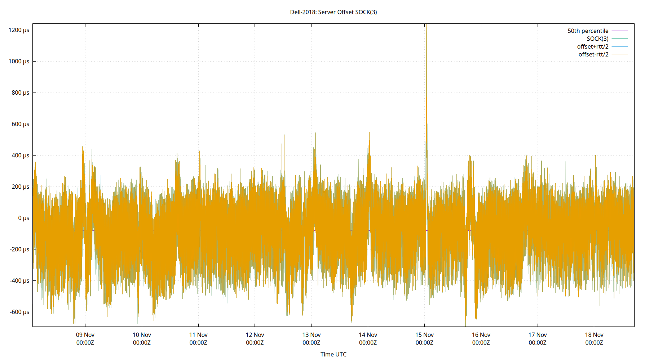Select the 12 Nov tick label
The height and width of the screenshot is (360, 667).
click(x=255, y=334)
